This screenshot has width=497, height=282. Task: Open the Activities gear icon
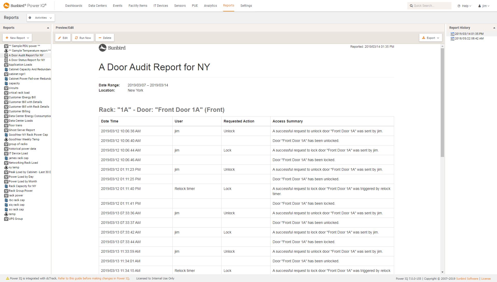30,18
